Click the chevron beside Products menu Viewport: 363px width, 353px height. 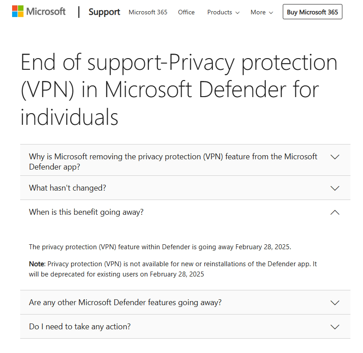coord(238,13)
